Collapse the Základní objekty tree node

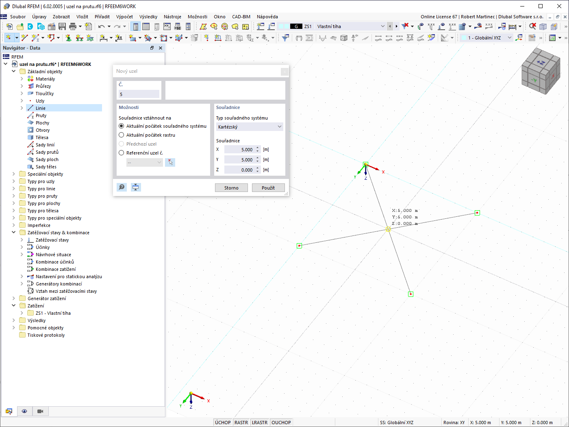point(14,72)
